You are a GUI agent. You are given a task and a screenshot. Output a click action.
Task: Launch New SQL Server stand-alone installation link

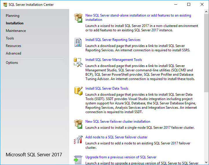138,17
